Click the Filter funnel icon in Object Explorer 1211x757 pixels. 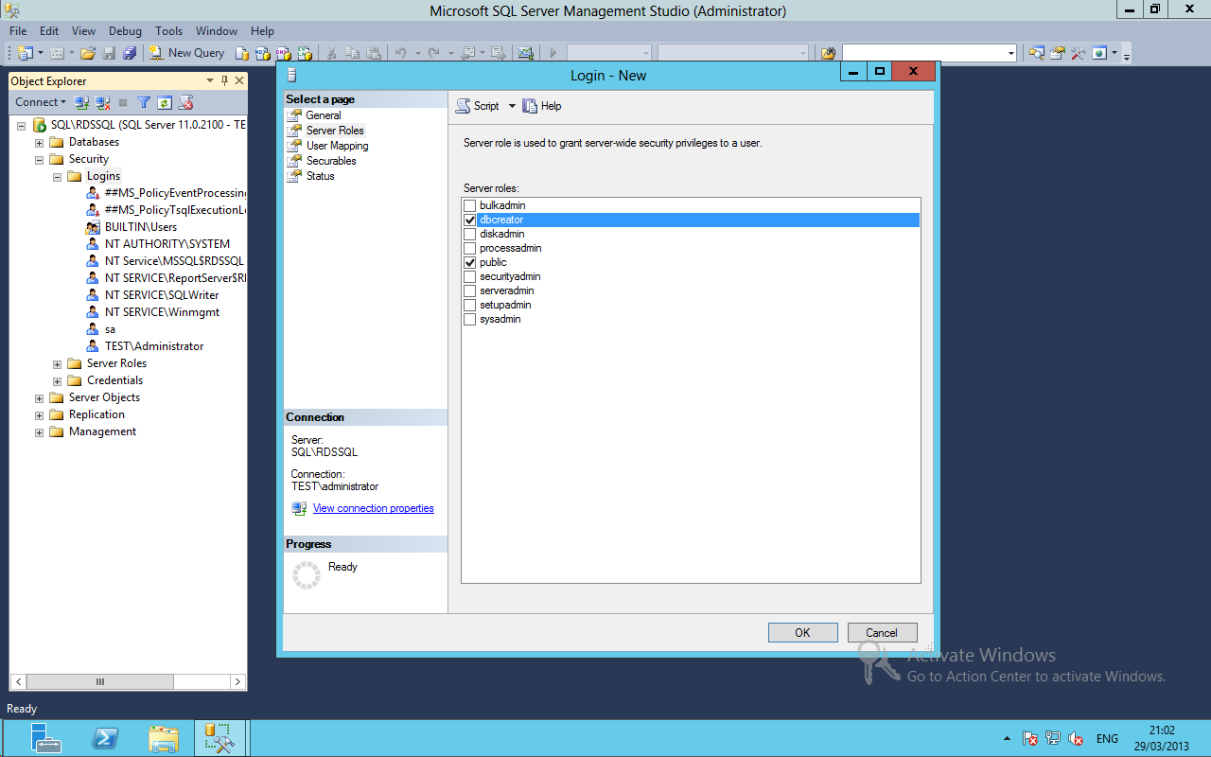pyautogui.click(x=144, y=102)
